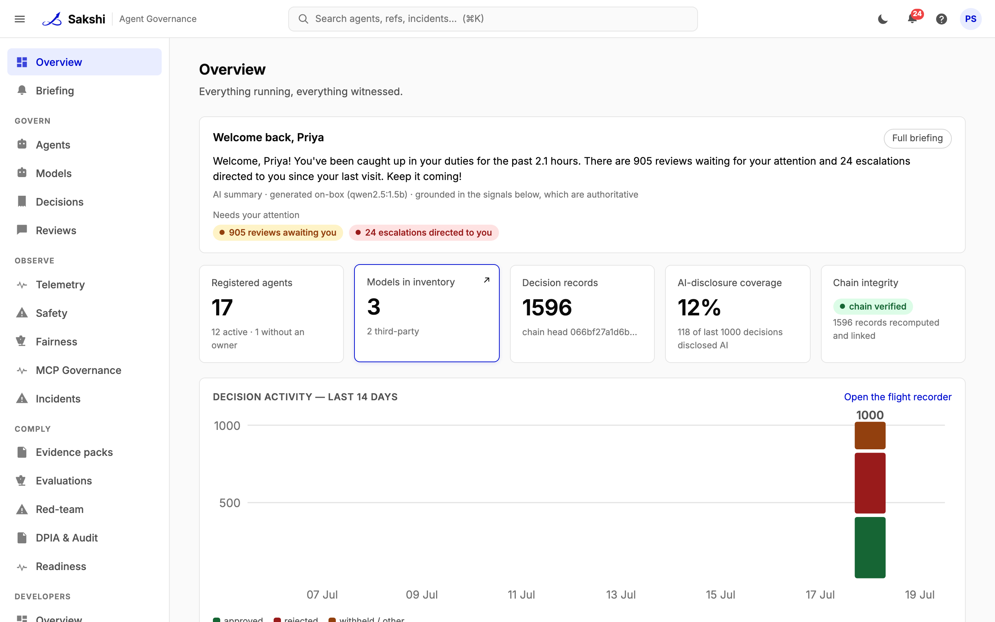Viewport: 995px width, 622px height.
Task: Navigate to Models
Action: point(84,173)
